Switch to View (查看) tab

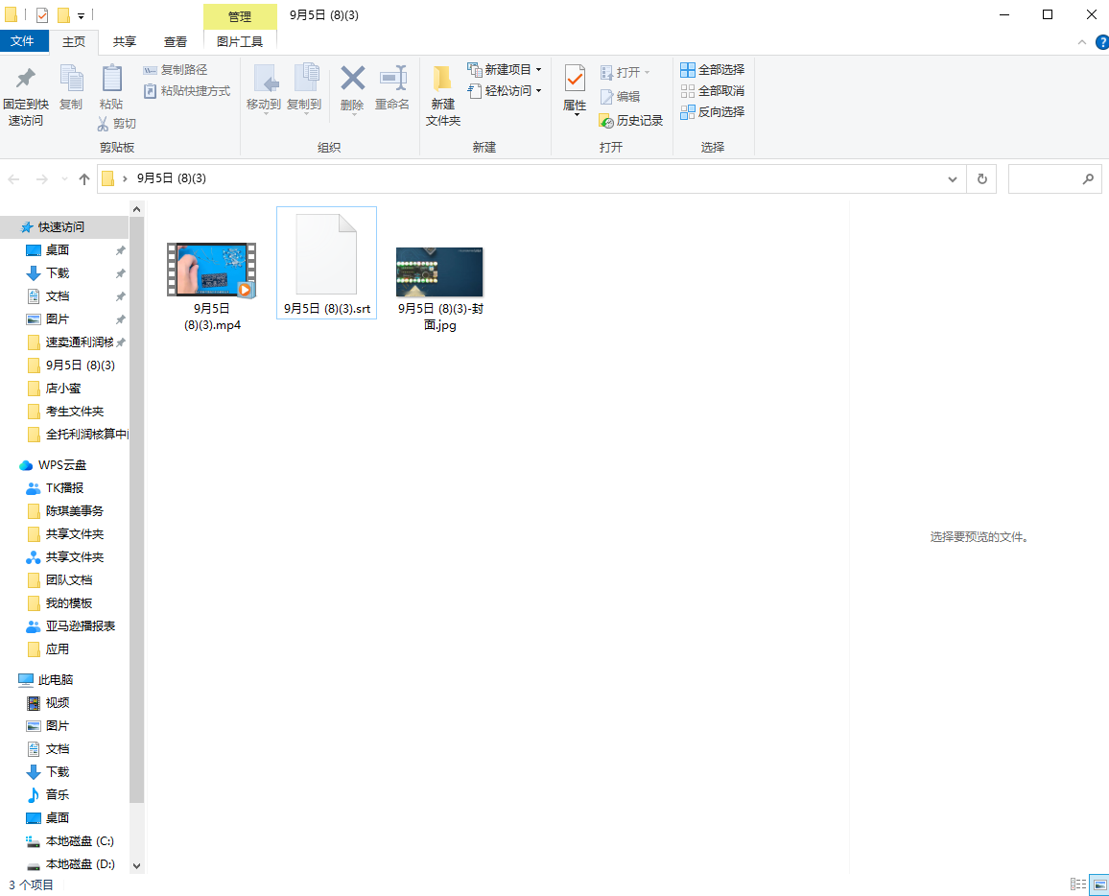[176, 41]
